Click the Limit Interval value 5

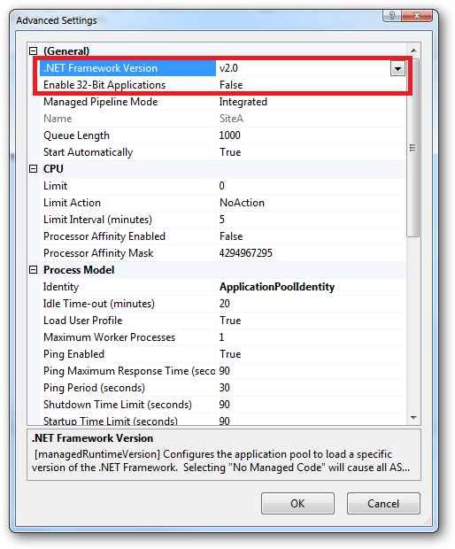click(222, 220)
